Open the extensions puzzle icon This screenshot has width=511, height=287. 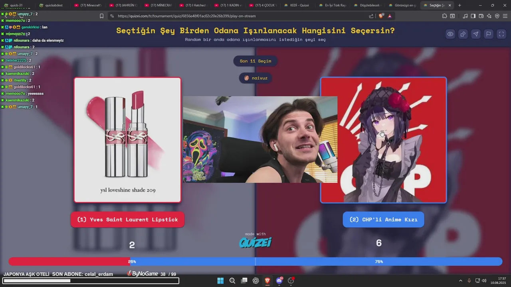pyautogui.click(x=444, y=16)
